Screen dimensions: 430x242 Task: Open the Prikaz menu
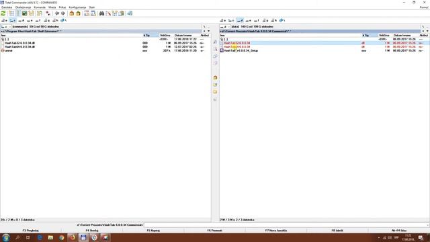pos(62,7)
